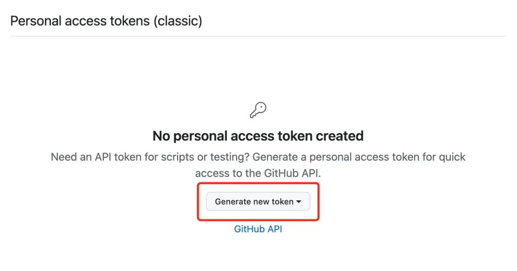Follow the blue GitHub API hyperlink
The width and height of the screenshot is (517, 271).
point(258,229)
